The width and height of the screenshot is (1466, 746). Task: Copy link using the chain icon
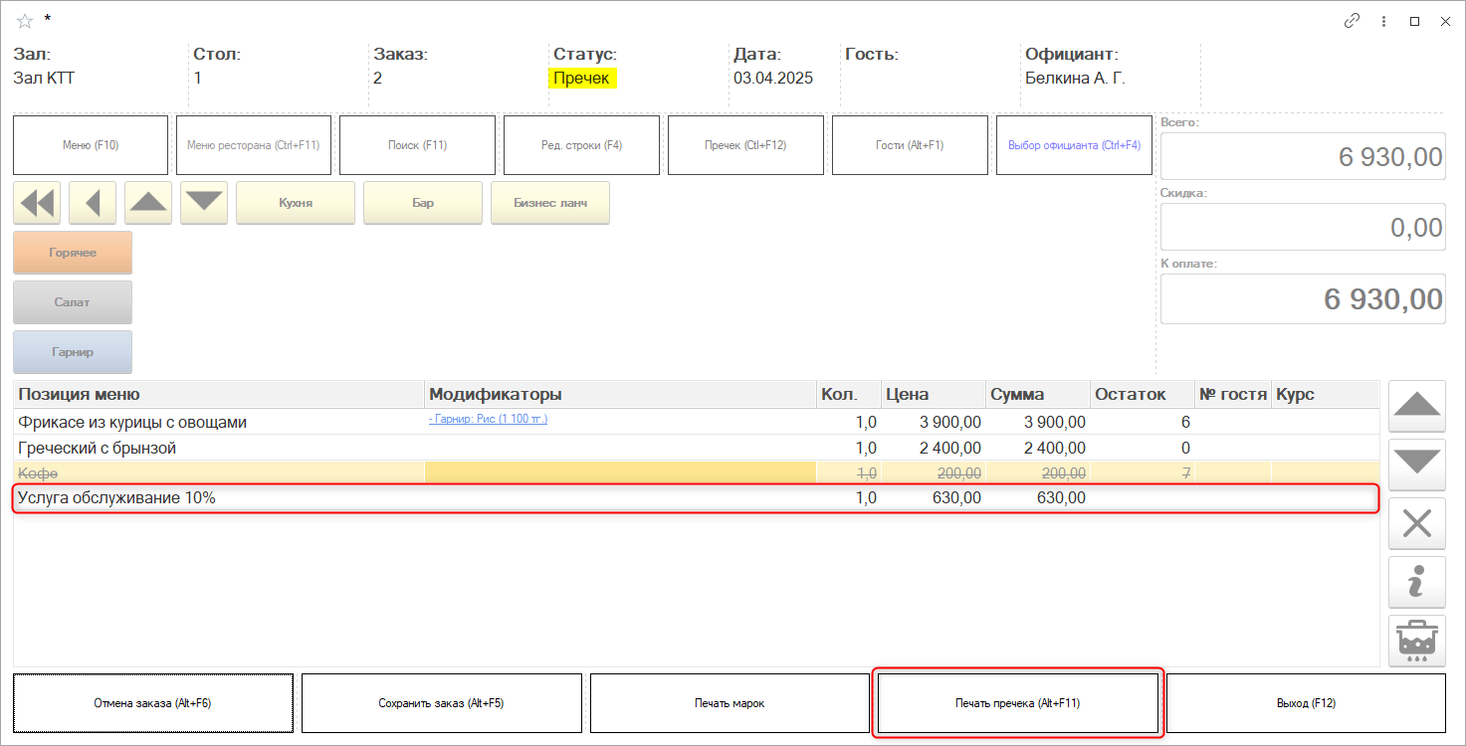tap(1352, 21)
